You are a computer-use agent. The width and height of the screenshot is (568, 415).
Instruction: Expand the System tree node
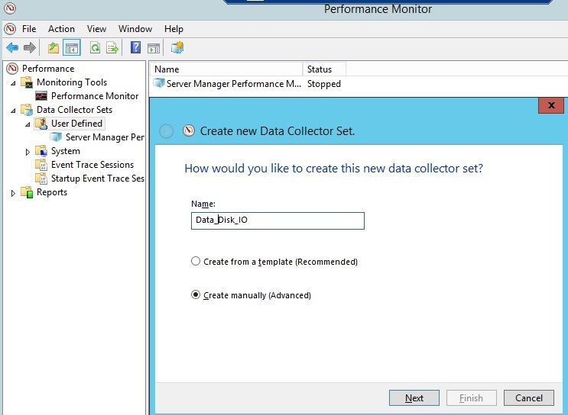click(28, 151)
